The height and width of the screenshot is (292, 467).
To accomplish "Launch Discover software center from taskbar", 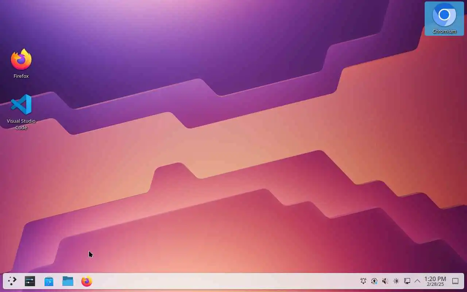I will pos(49,281).
